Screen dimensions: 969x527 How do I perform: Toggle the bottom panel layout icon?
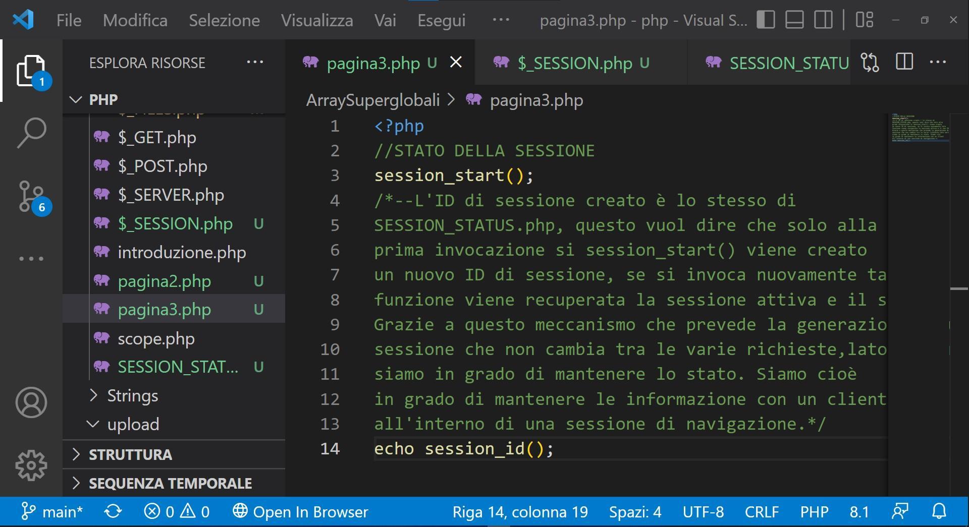[794, 20]
